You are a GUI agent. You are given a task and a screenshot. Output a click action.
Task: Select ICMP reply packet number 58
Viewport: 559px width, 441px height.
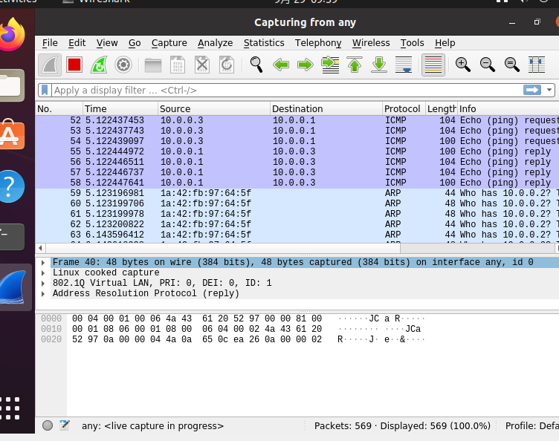297,183
